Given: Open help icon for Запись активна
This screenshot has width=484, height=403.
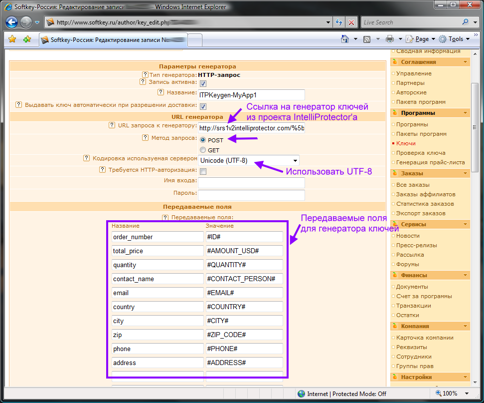Looking at the screenshot, I should 143,82.
